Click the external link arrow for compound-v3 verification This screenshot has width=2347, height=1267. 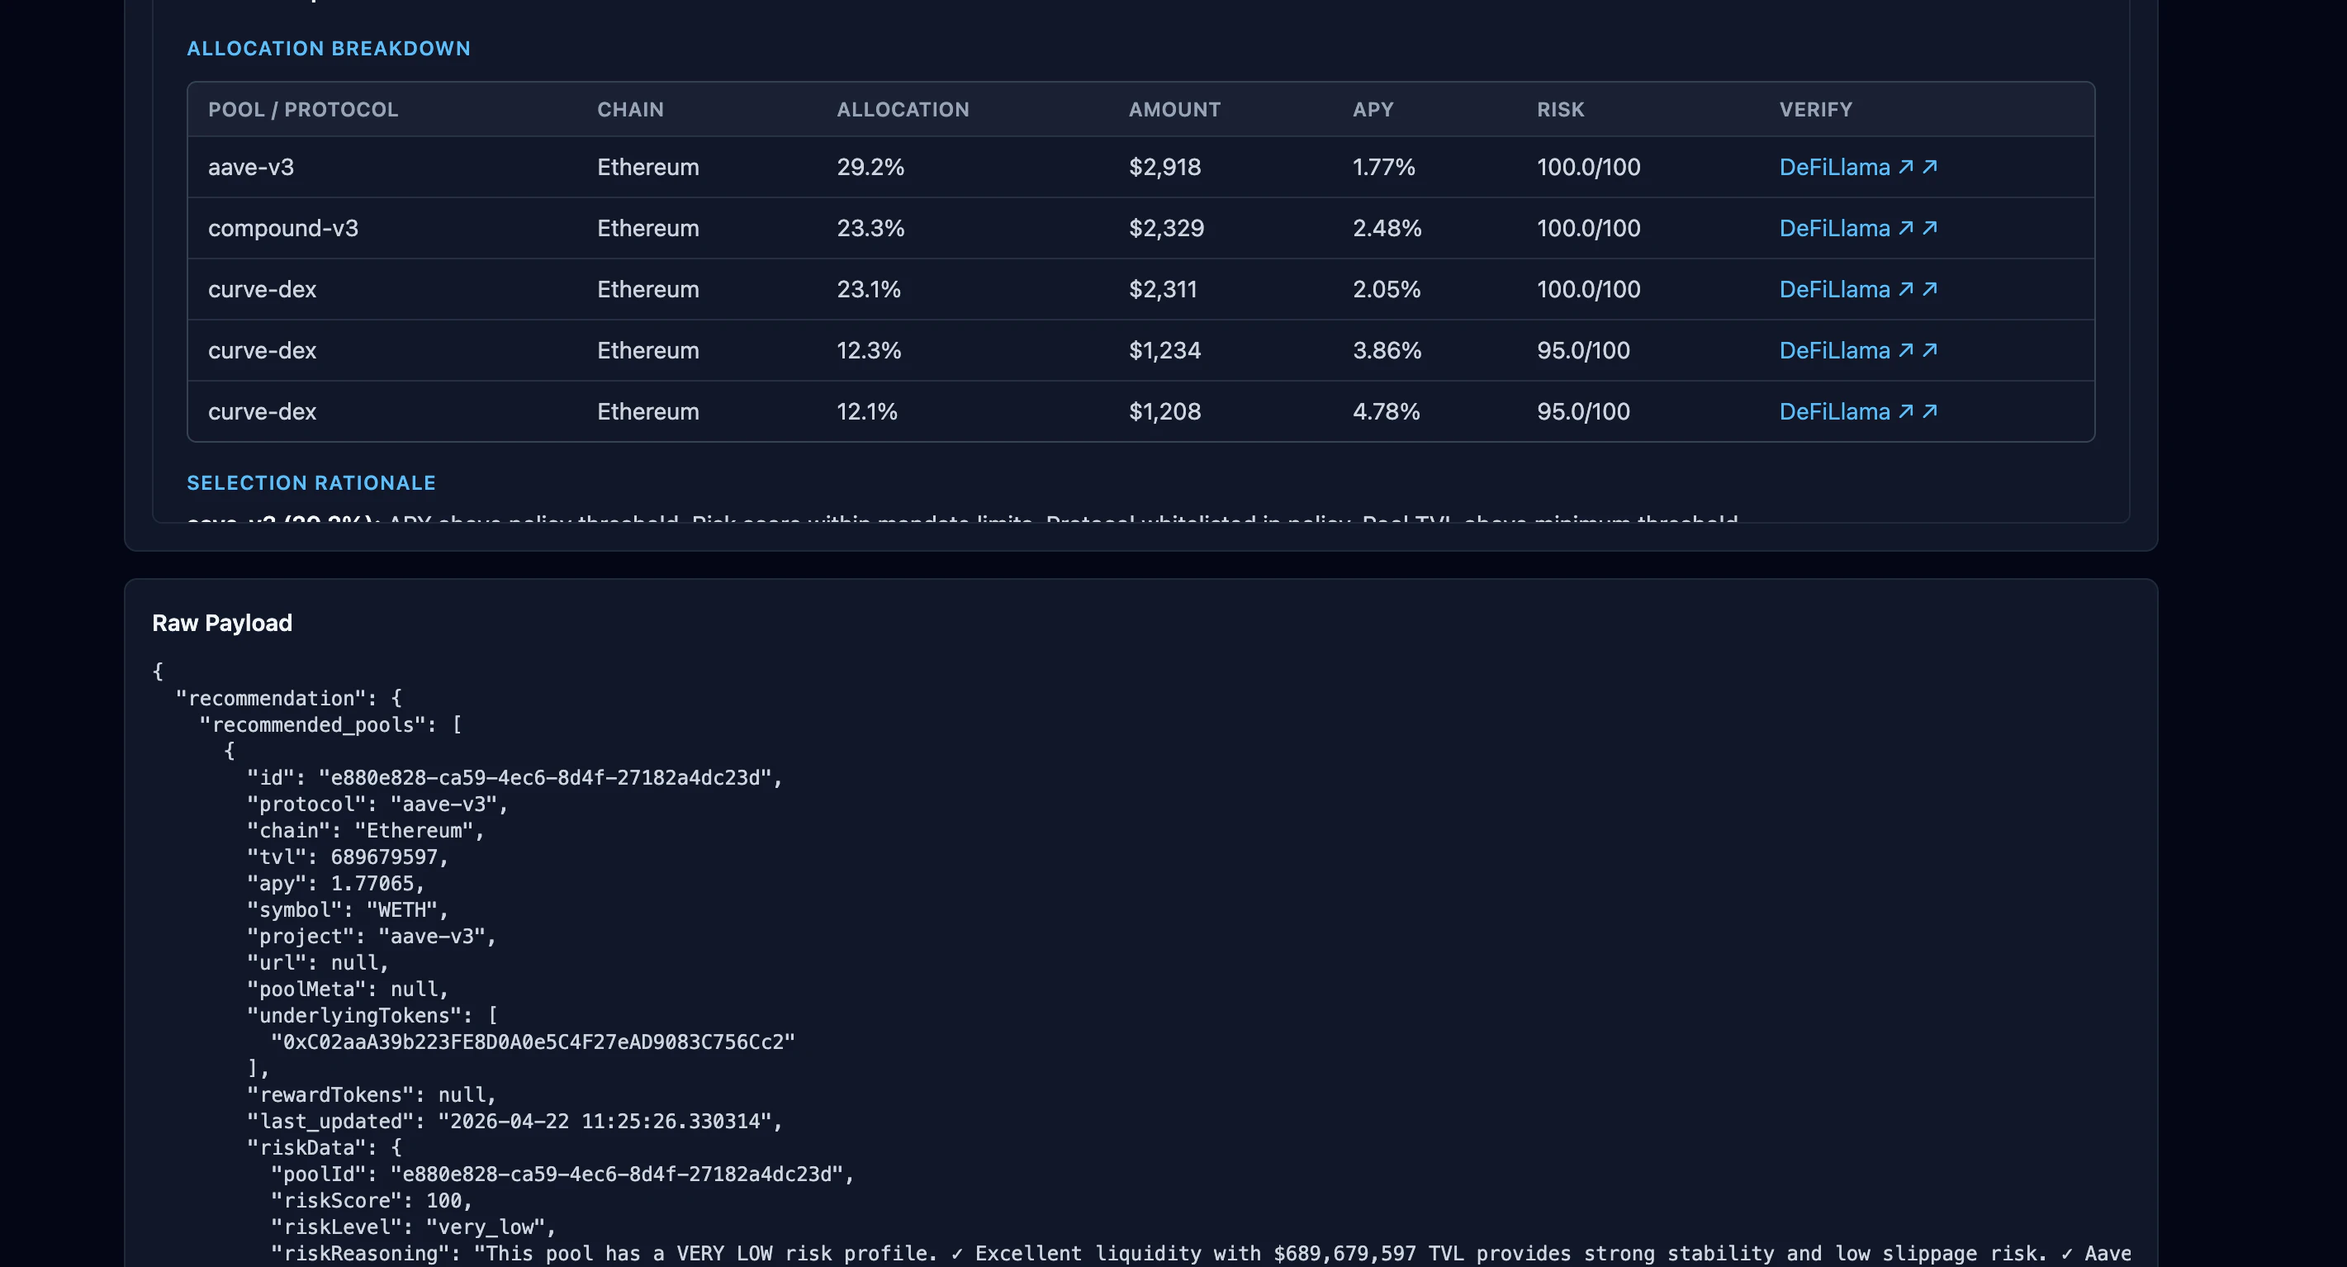pos(1908,228)
